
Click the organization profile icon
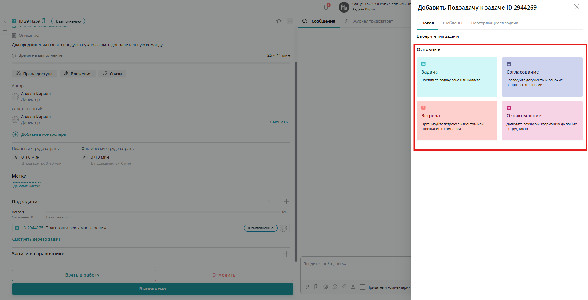tap(344, 7)
